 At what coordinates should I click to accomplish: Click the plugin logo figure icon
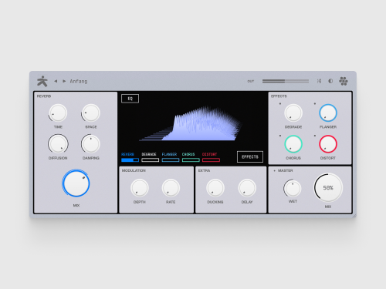pyautogui.click(x=42, y=81)
